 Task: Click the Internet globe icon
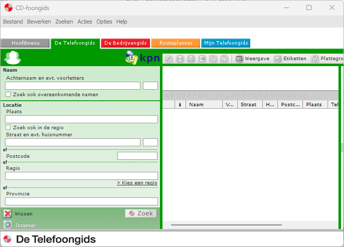click(x=8, y=224)
